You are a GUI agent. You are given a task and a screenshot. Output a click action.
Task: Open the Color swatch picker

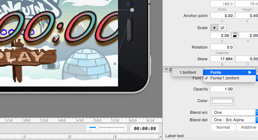[x=222, y=101]
